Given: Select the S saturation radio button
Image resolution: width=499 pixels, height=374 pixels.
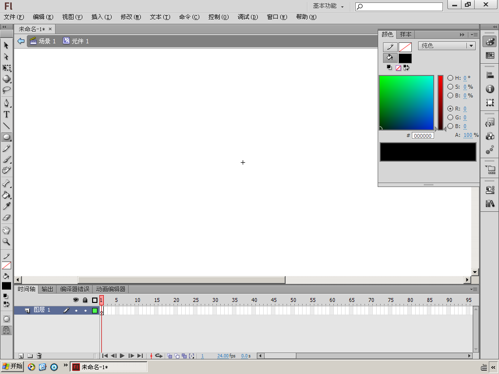Looking at the screenshot, I should click(x=450, y=87).
